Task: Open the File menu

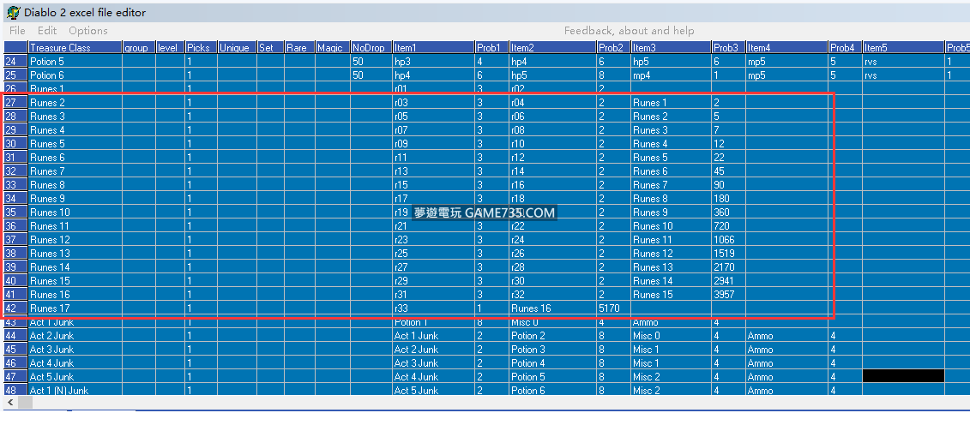Action: (17, 31)
